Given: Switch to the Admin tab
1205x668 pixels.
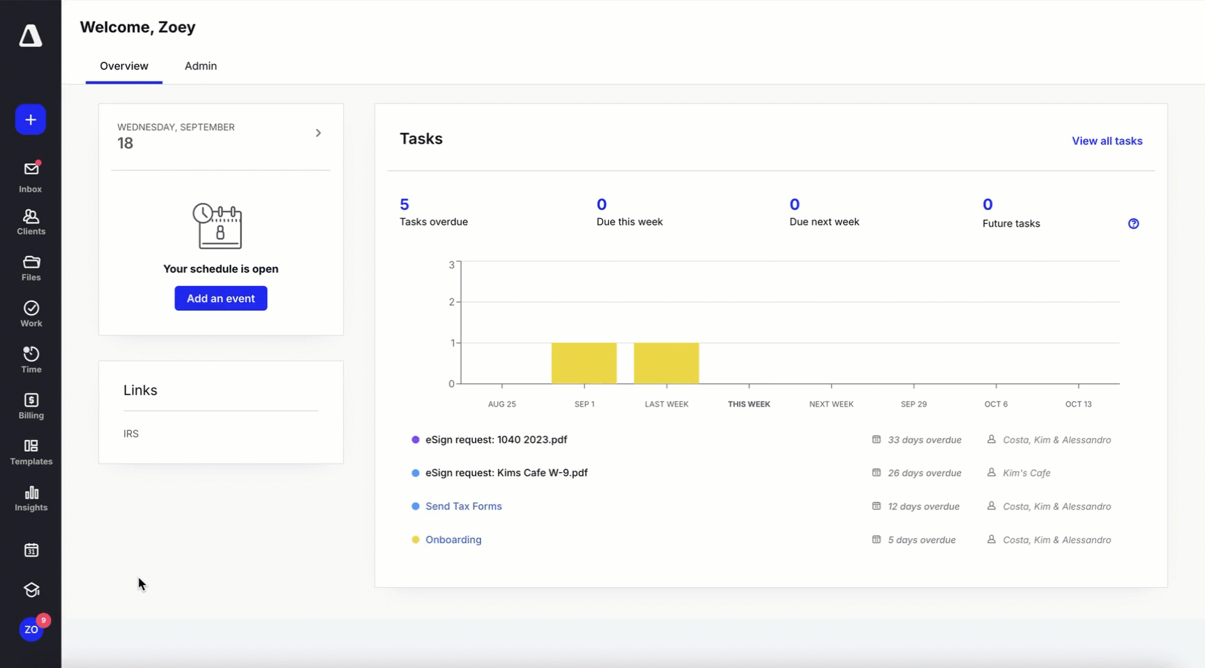Looking at the screenshot, I should (x=200, y=66).
